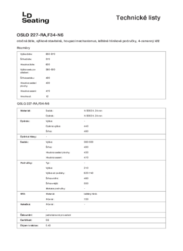Click the 'Opěrná výška:' label

click(53, 126)
